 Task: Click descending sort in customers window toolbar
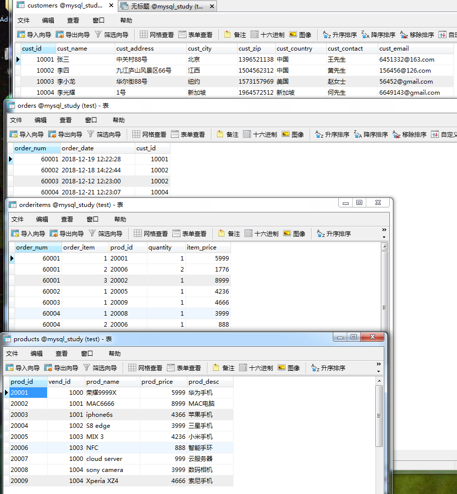click(378, 35)
